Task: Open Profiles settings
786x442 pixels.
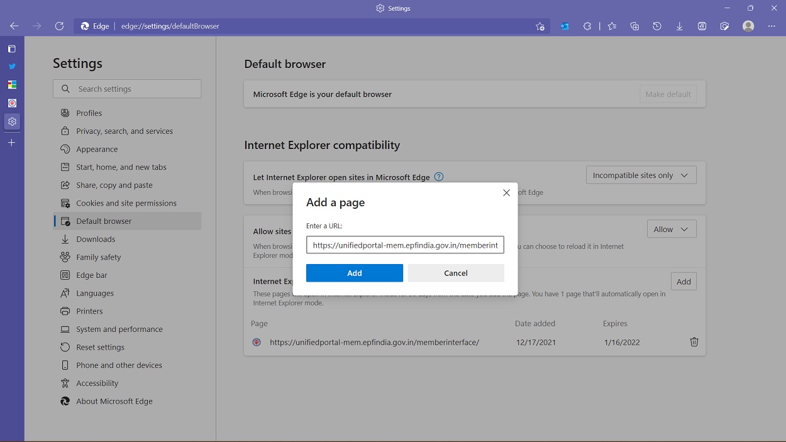Action: (x=127, y=113)
